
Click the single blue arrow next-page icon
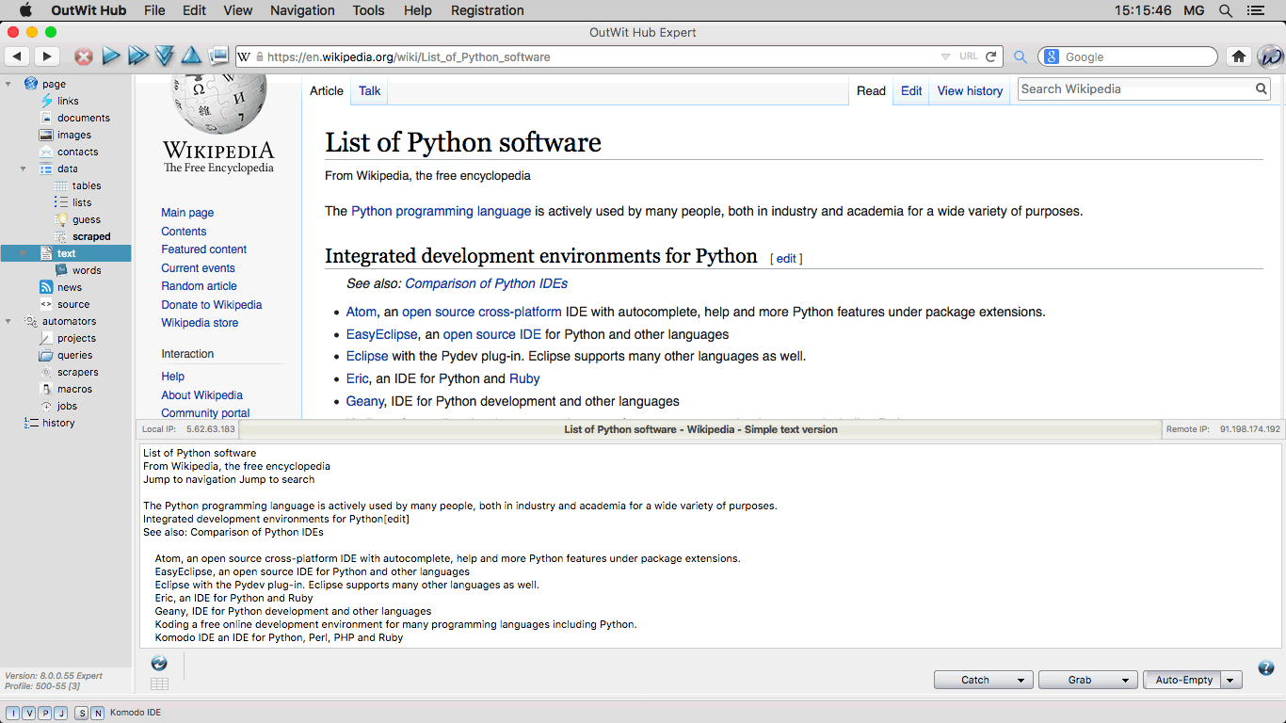[x=111, y=56]
